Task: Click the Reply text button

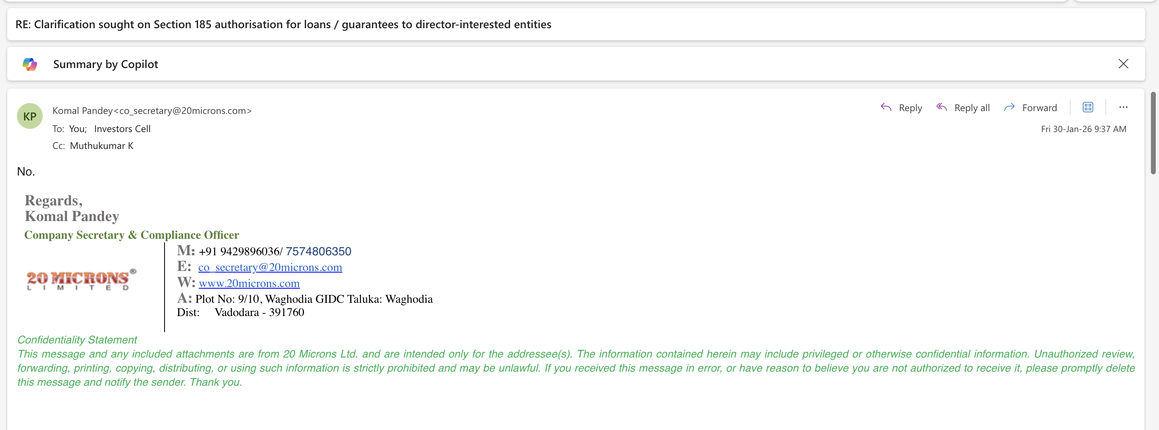Action: [910, 108]
